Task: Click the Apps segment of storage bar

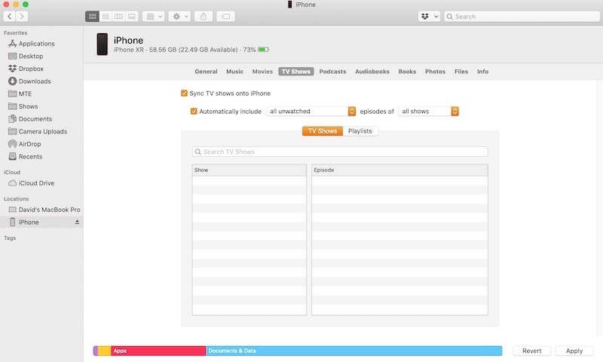Action: click(x=158, y=351)
